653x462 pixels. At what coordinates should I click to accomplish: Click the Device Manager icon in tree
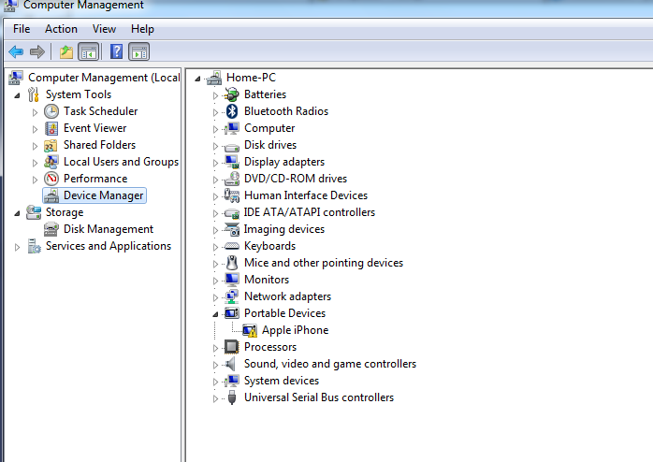tap(51, 195)
